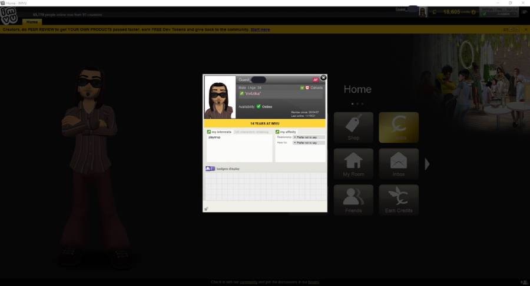Open the top-right menu icon
This screenshot has width=530, height=286.
[525, 12]
